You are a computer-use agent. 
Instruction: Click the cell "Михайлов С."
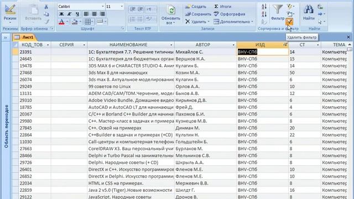[x=205, y=52]
